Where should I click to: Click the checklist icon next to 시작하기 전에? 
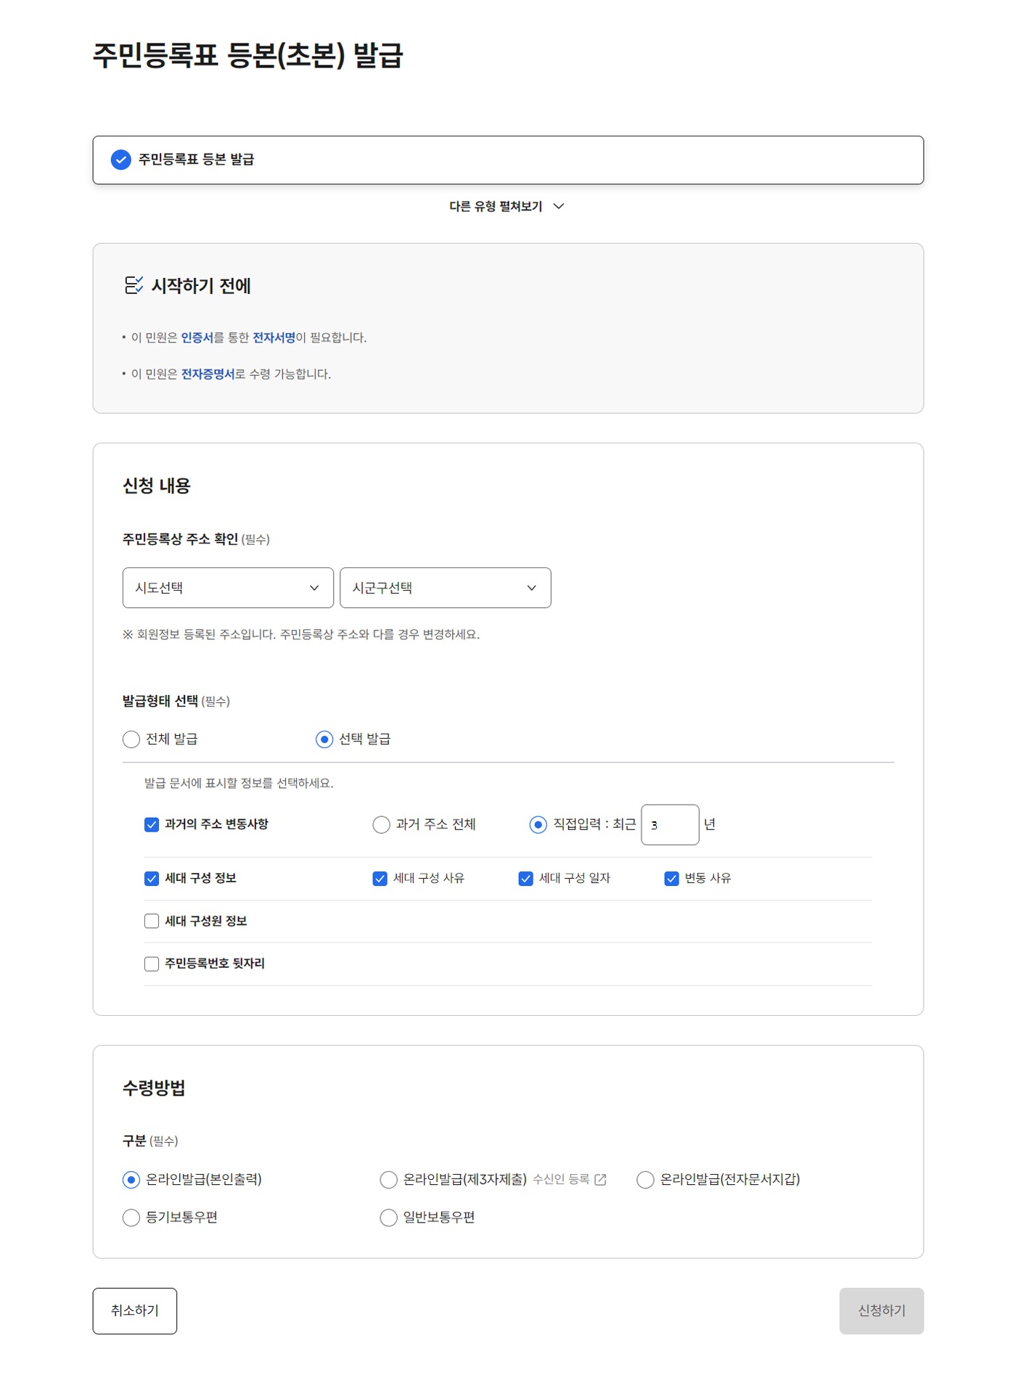click(x=134, y=286)
